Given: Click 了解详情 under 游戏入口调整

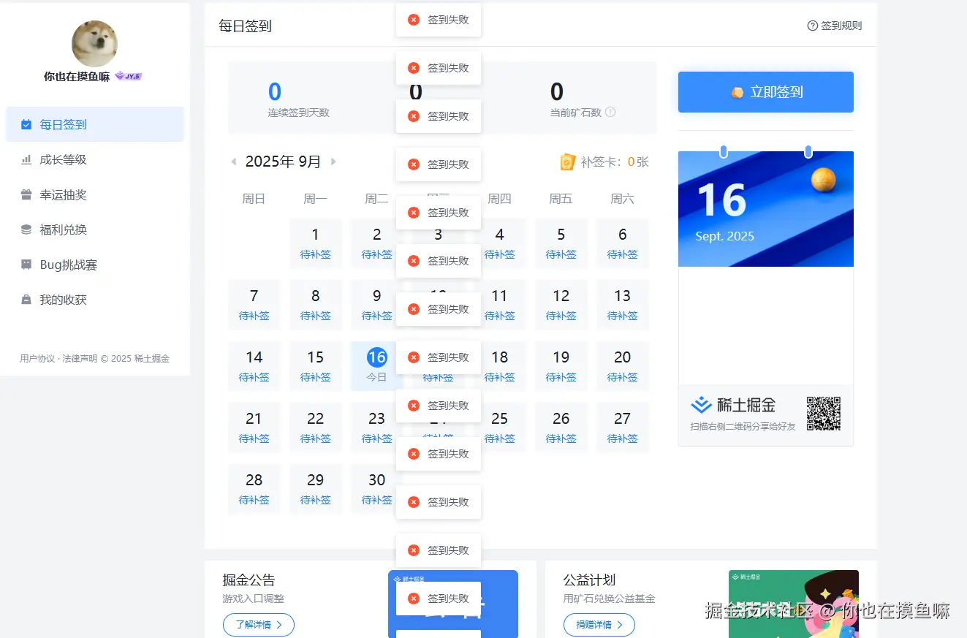Looking at the screenshot, I should click(x=258, y=625).
